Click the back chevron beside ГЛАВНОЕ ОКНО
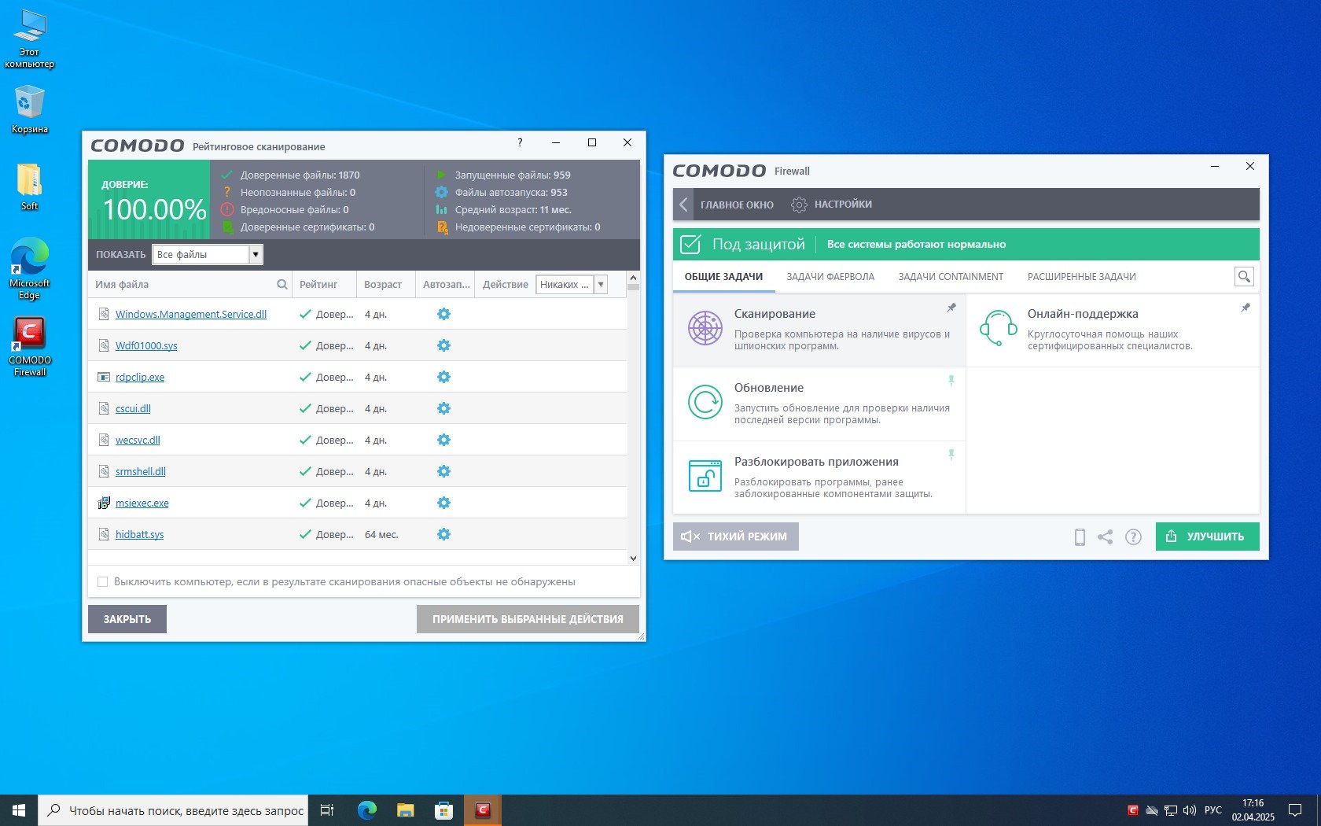This screenshot has width=1321, height=826. click(683, 205)
